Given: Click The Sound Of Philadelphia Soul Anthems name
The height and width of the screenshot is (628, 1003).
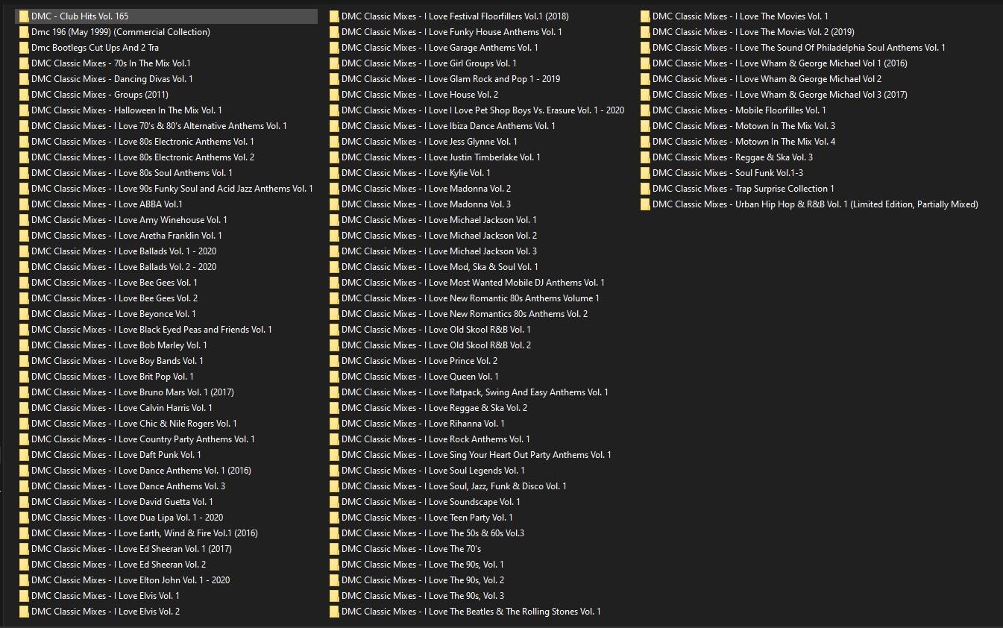Looking at the screenshot, I should [x=799, y=48].
